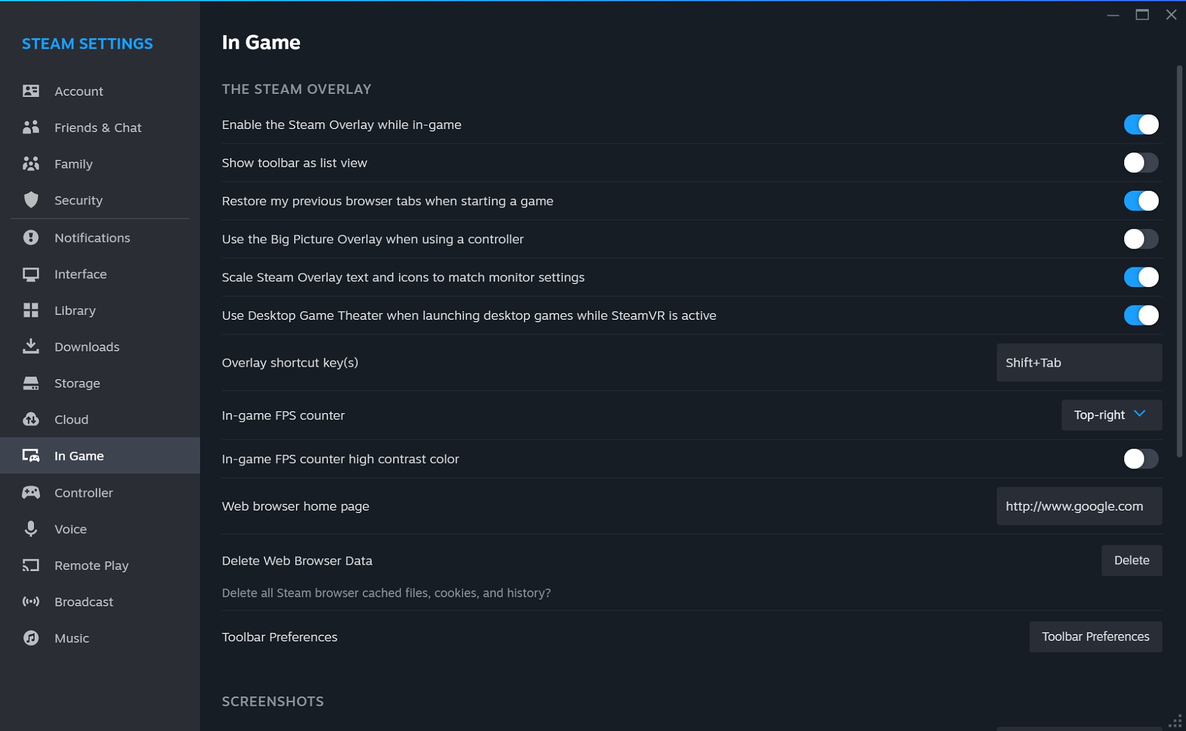1186x731 pixels.
Task: Disable Use Big Picture Overlay with controller
Action: [1141, 239]
